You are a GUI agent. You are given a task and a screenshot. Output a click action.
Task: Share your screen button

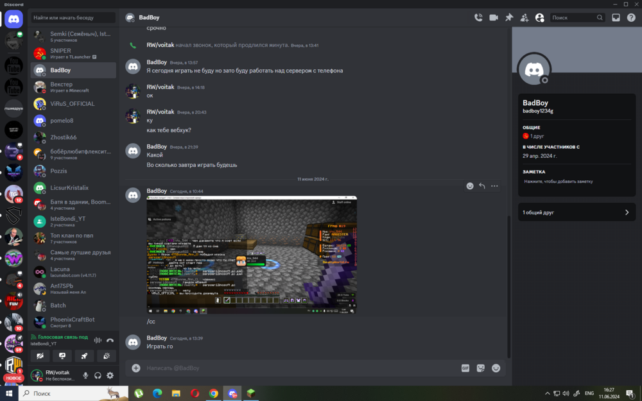click(62, 356)
